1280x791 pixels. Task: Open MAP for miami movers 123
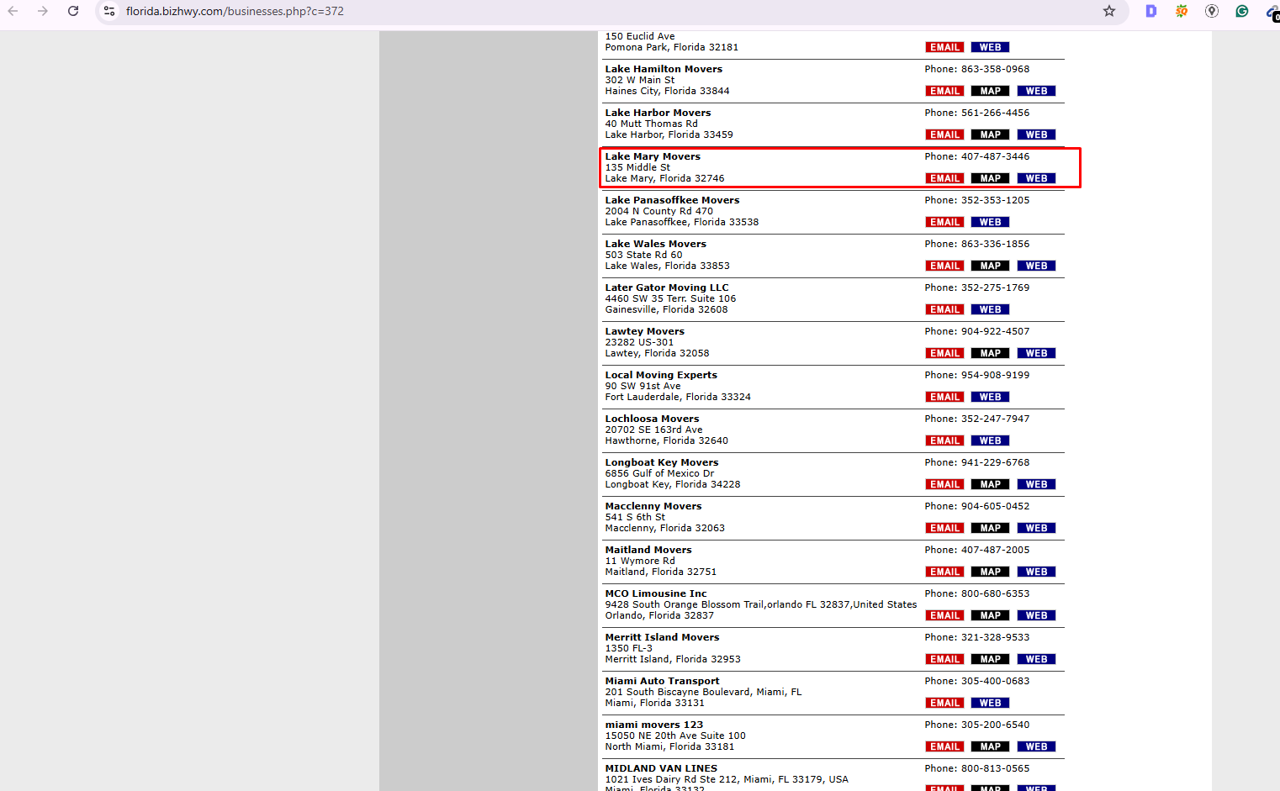[x=991, y=746]
